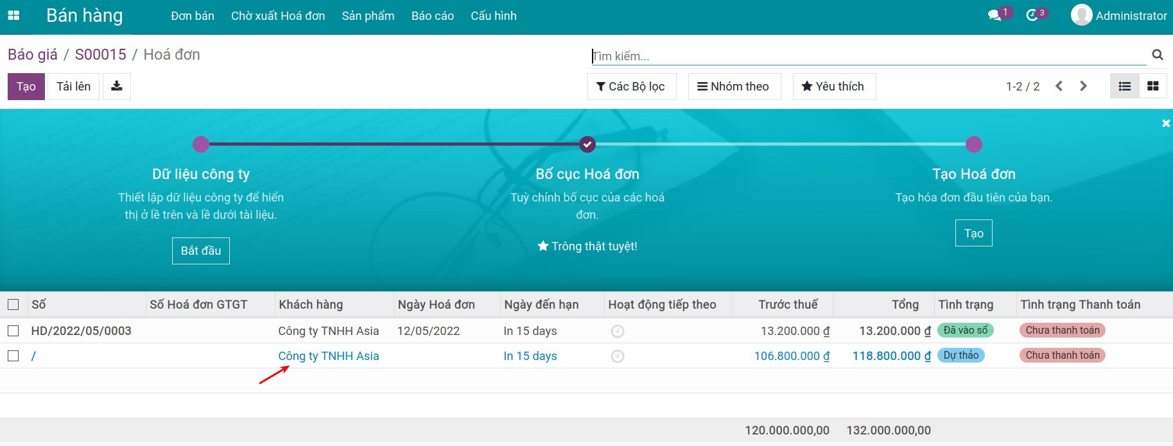Open invoice HD/2022/05/0003

click(82, 331)
